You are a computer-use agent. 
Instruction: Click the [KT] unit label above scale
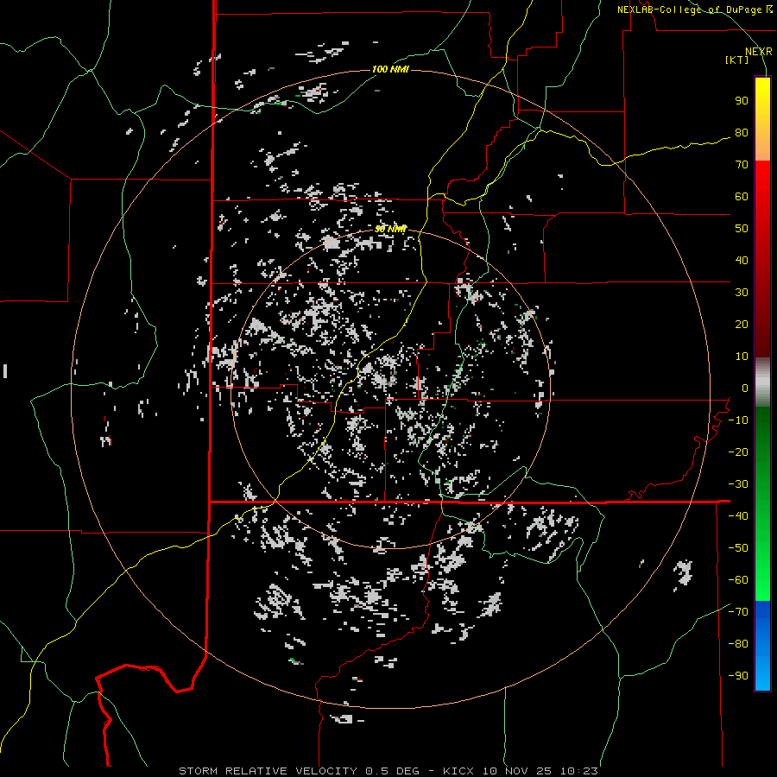736,60
